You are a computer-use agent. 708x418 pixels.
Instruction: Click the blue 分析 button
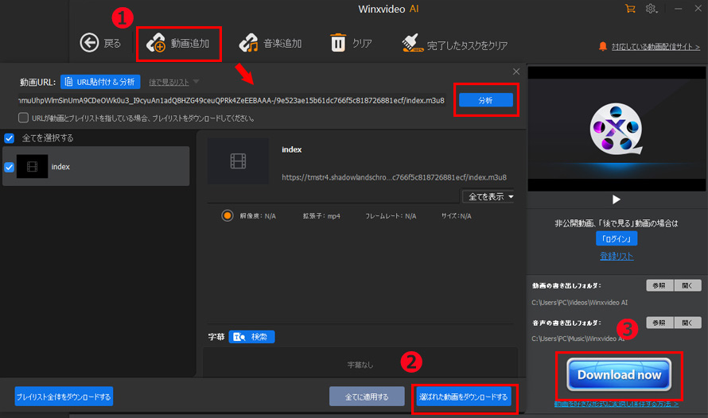click(x=485, y=101)
